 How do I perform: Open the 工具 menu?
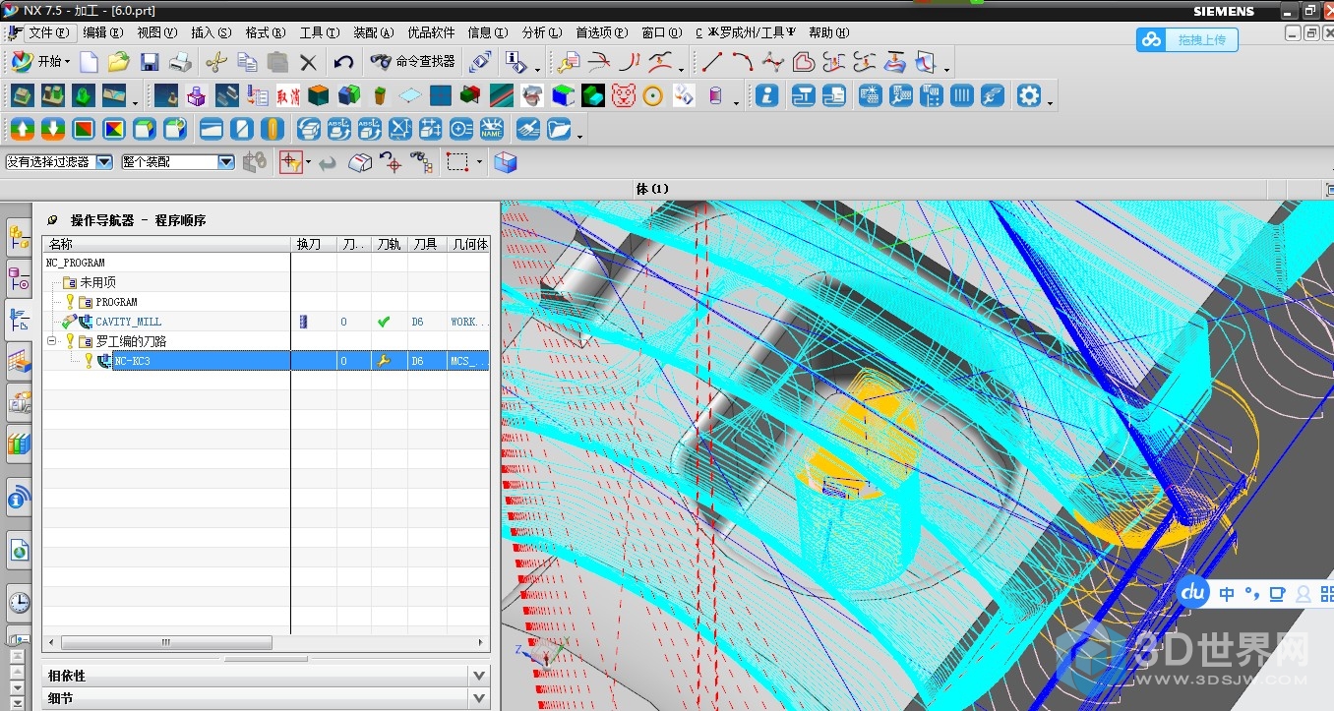(x=319, y=32)
